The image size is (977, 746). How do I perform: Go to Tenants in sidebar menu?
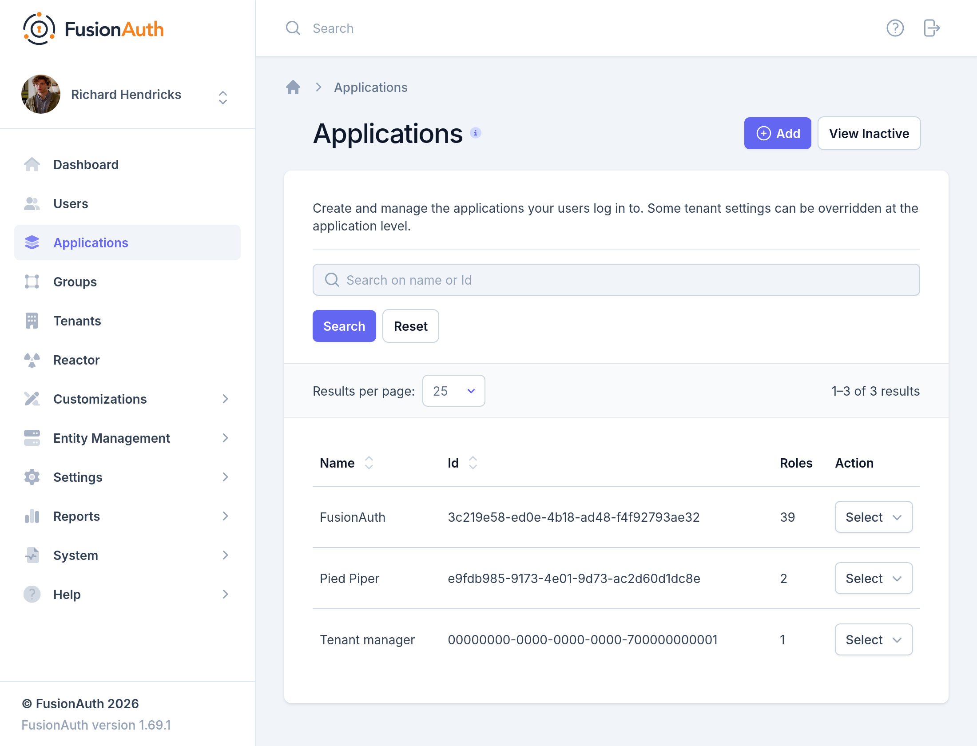[x=127, y=321]
